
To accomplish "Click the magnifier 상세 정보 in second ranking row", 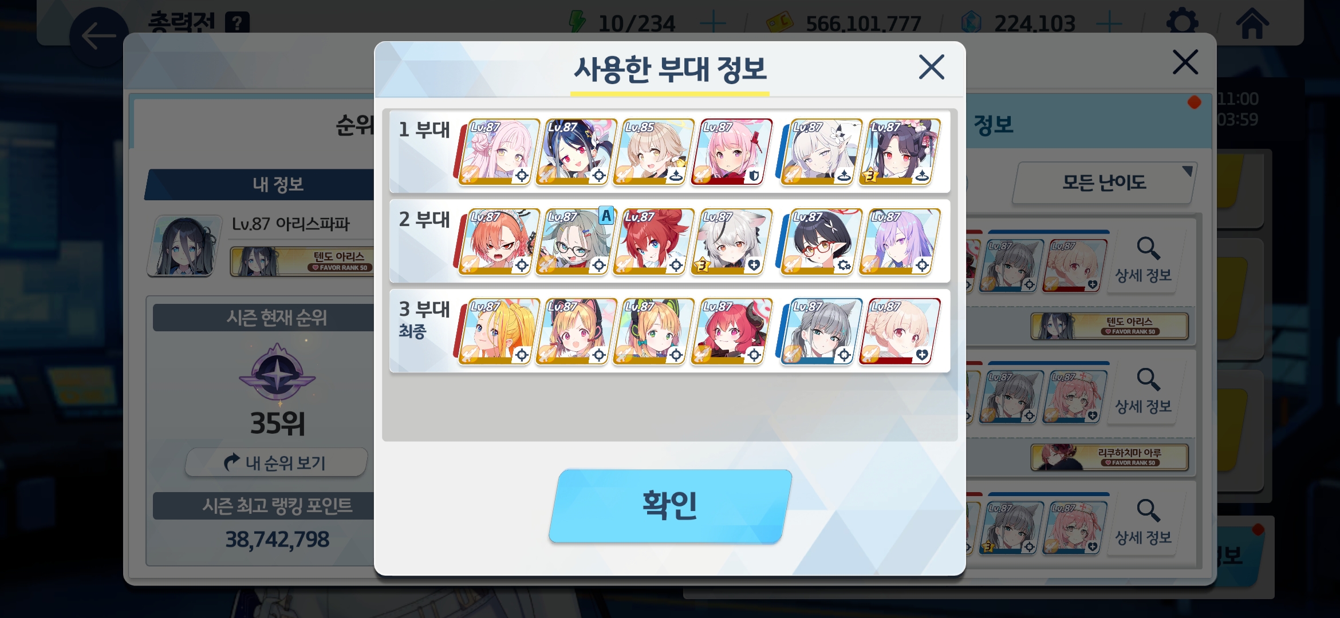I will pos(1143,392).
